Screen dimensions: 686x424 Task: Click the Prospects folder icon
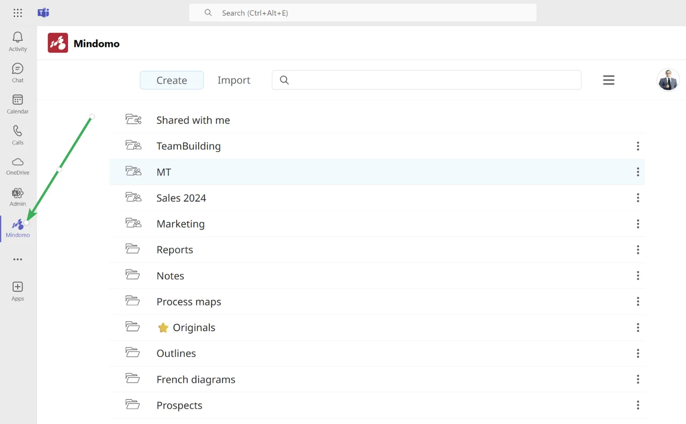coord(133,404)
